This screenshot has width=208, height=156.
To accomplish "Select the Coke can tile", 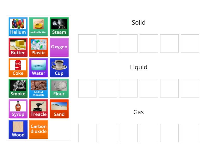I will pos(18,68).
